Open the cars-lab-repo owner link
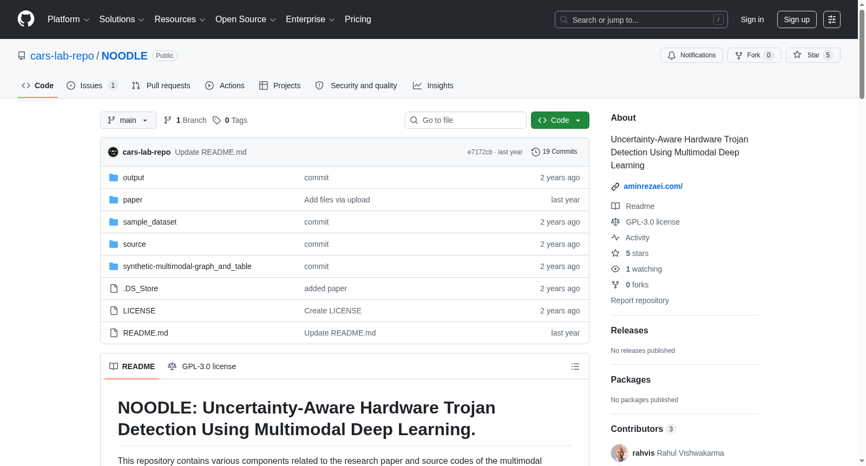Screen dimensions: 866x466 pyautogui.click(x=62, y=56)
